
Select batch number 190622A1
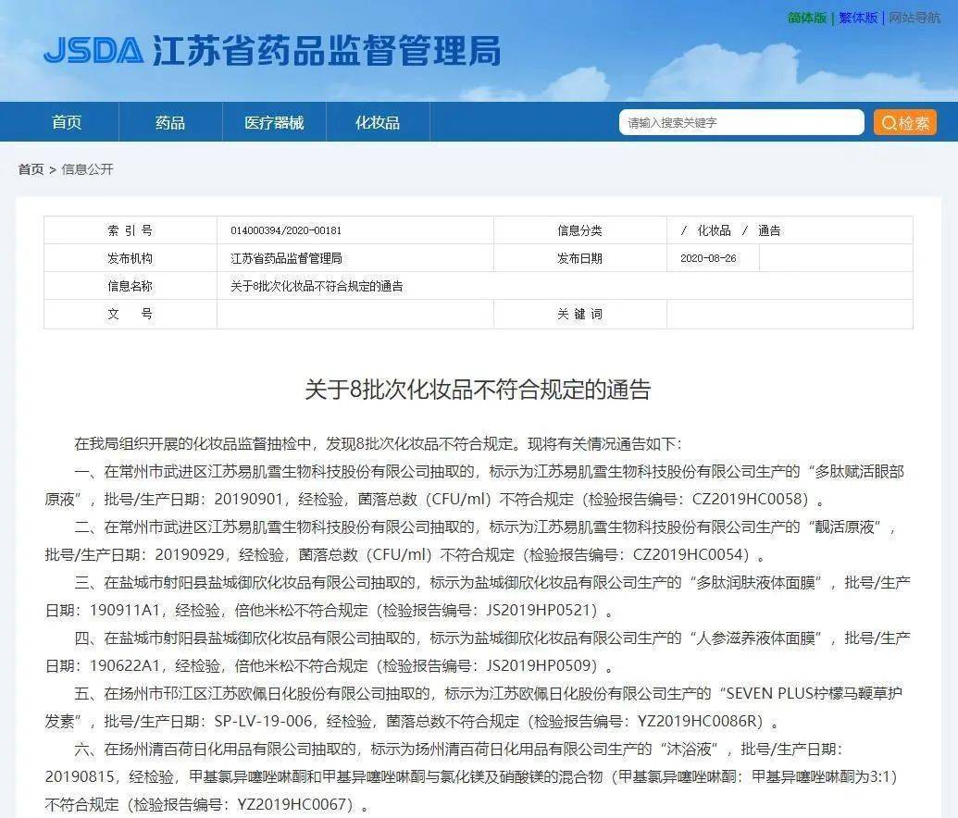tap(125, 666)
